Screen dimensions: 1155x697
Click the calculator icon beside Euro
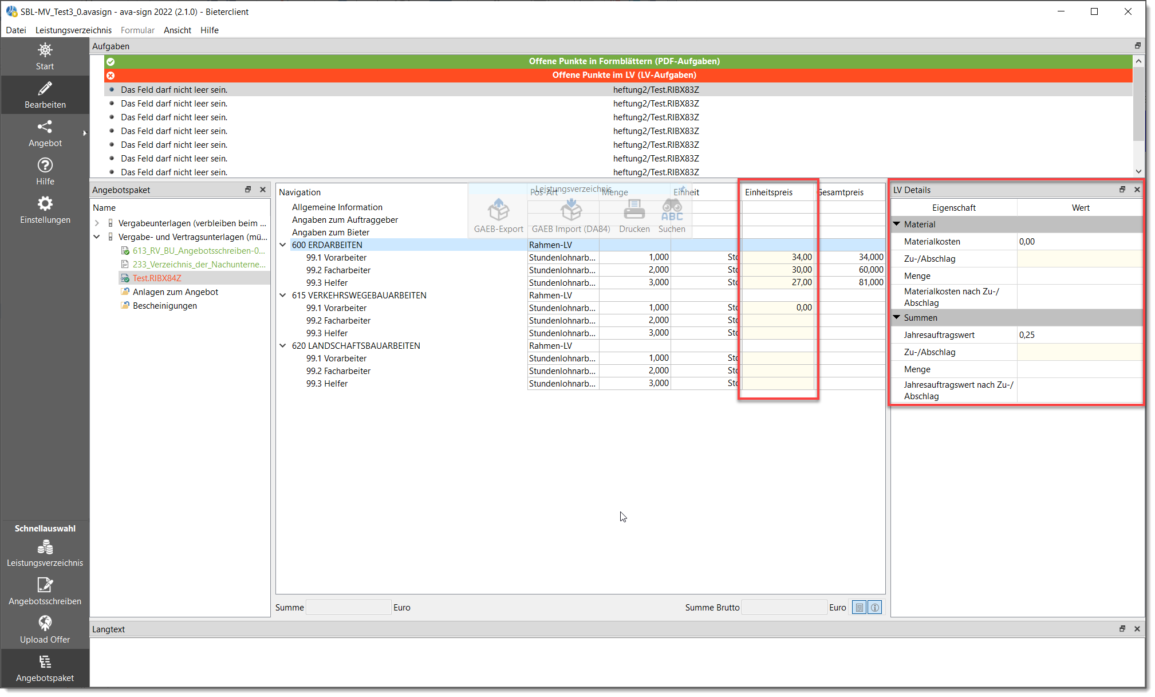coord(859,608)
